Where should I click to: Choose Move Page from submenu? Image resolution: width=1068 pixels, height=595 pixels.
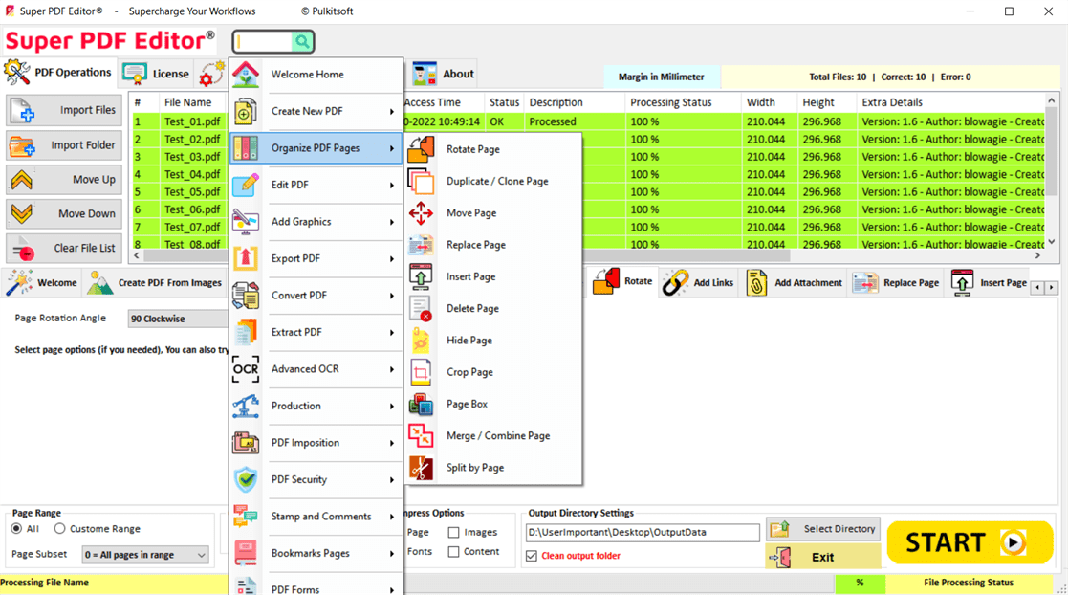pyautogui.click(x=471, y=213)
